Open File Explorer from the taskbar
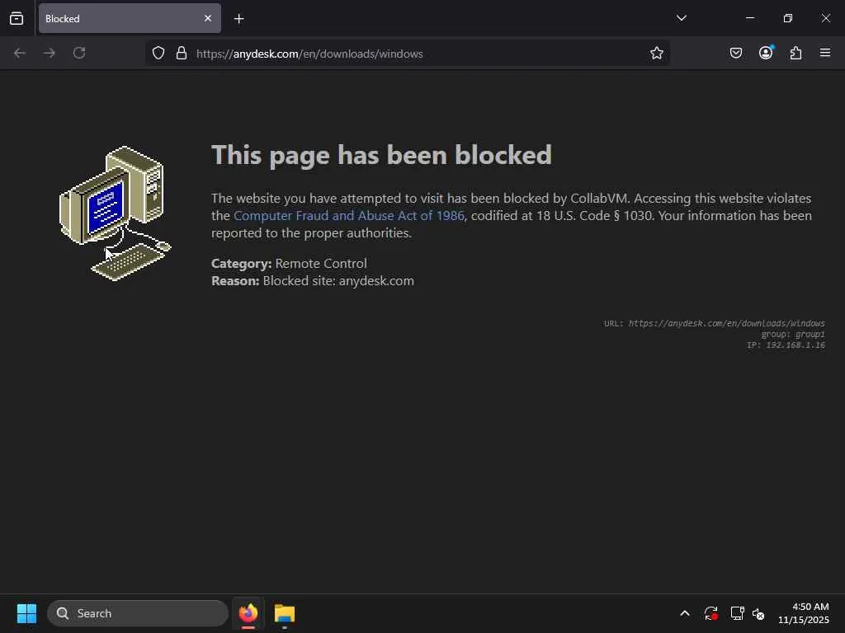This screenshot has height=633, width=845. pyautogui.click(x=285, y=613)
